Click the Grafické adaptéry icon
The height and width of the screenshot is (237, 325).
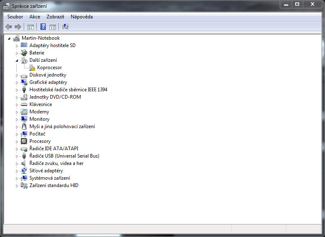coord(24,82)
